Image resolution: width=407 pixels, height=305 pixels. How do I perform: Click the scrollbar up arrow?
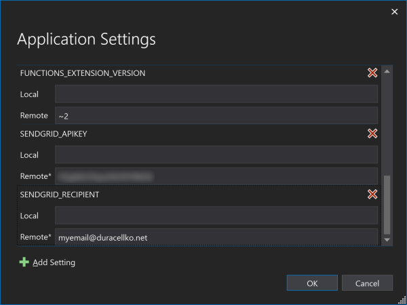pyautogui.click(x=387, y=71)
